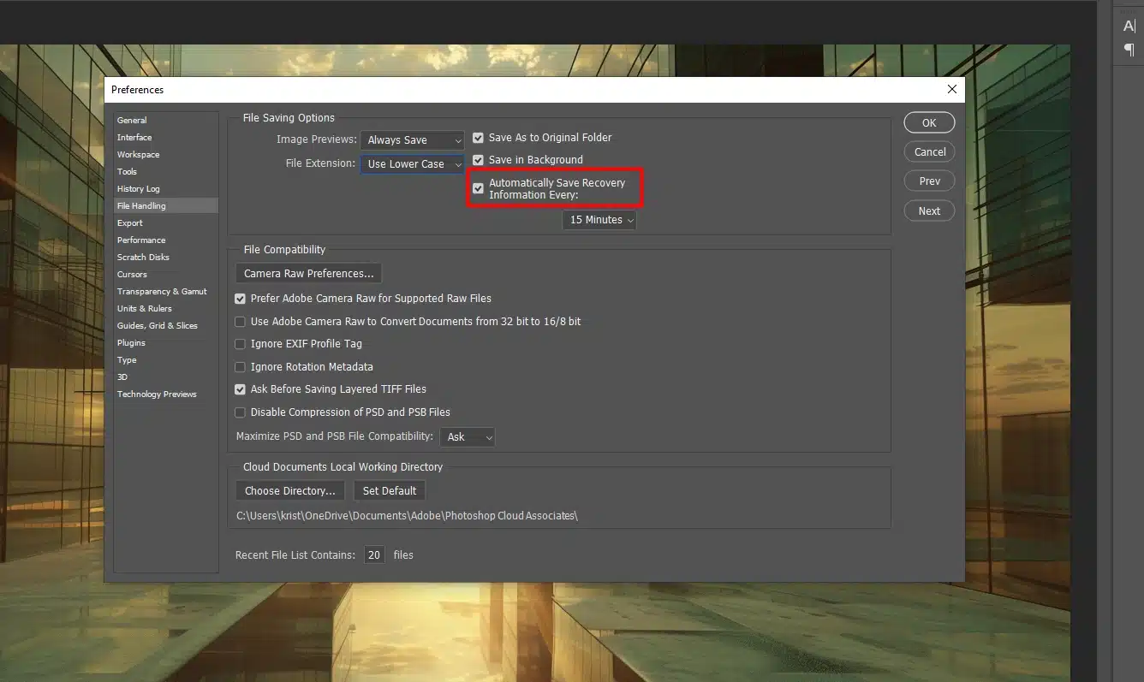Open the Maximize PSD Compatibility dropdown
1144x682 pixels.
point(468,436)
